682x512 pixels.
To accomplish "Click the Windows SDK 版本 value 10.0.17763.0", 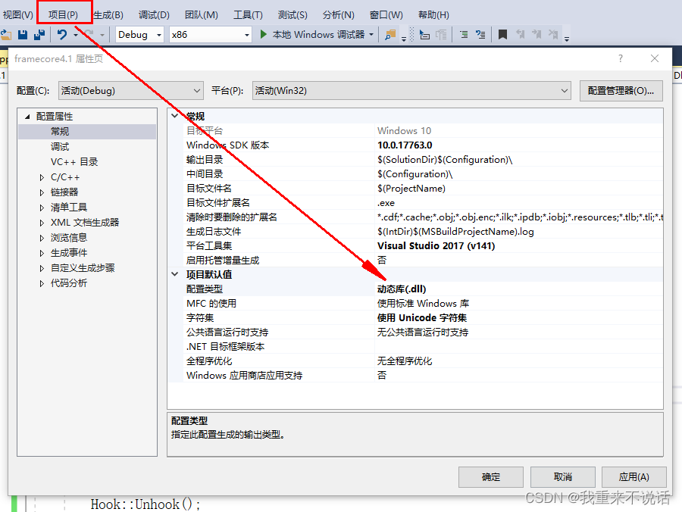I will [405, 145].
